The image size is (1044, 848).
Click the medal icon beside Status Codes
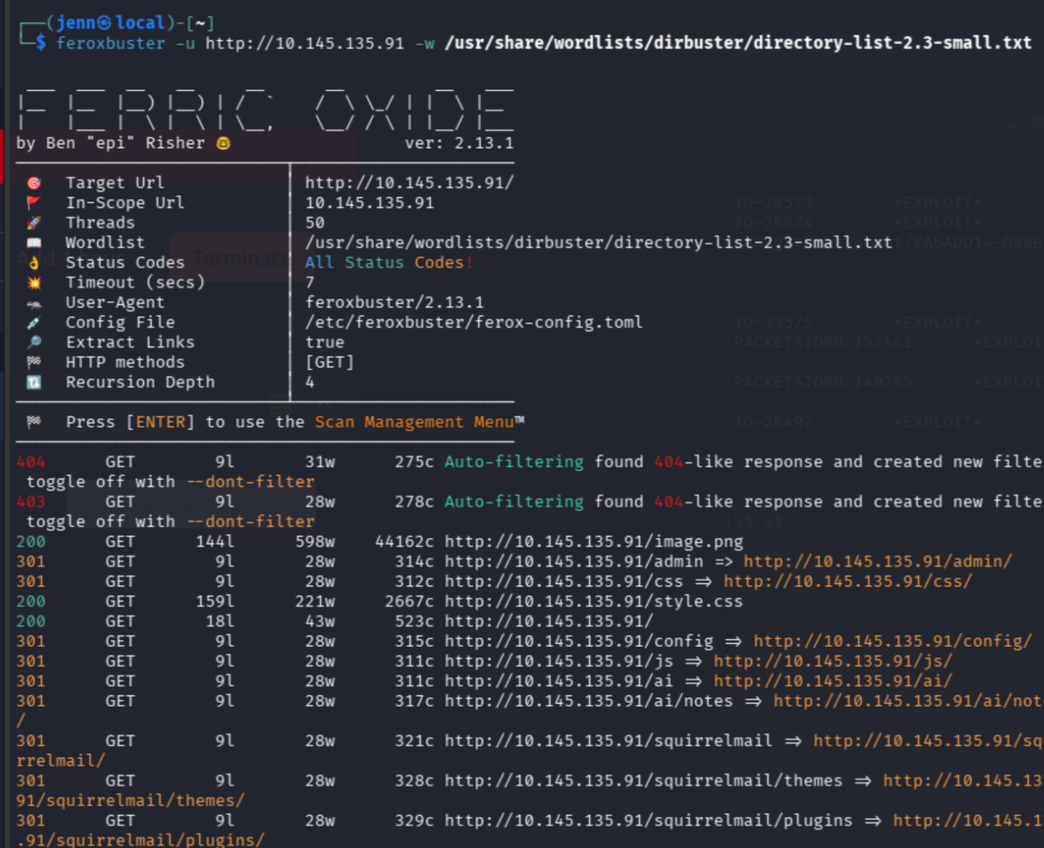pos(34,263)
